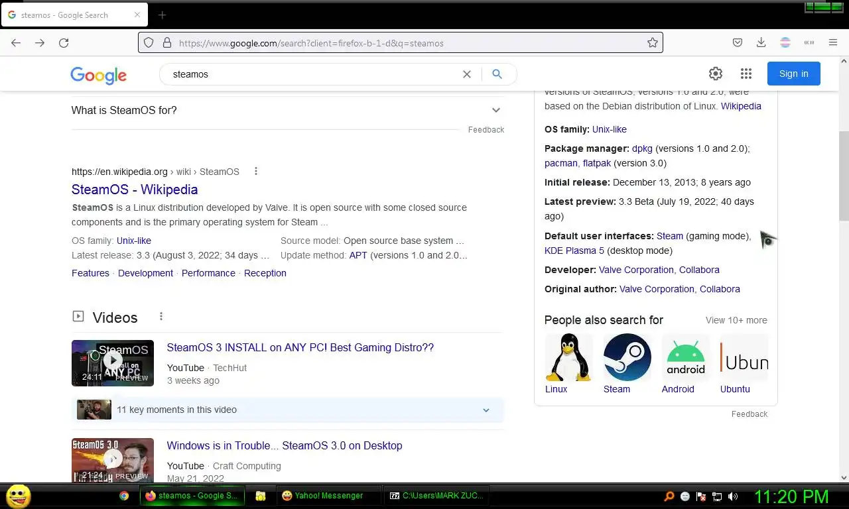849x509 pixels.
Task: Switch to Yahoo! Messenger taskbar window
Action: (329, 496)
